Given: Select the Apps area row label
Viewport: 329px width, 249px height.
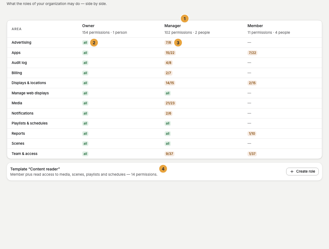Looking at the screenshot, I should (16, 53).
